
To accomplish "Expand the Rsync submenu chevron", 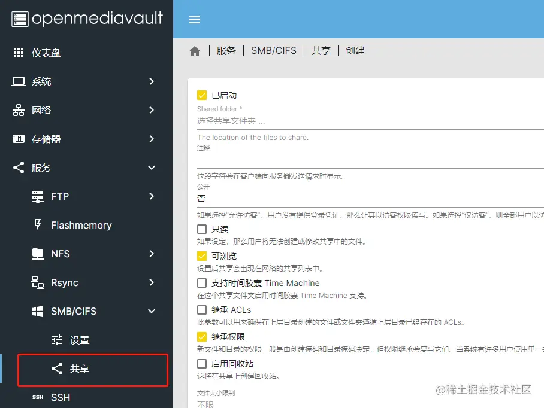I will [151, 282].
